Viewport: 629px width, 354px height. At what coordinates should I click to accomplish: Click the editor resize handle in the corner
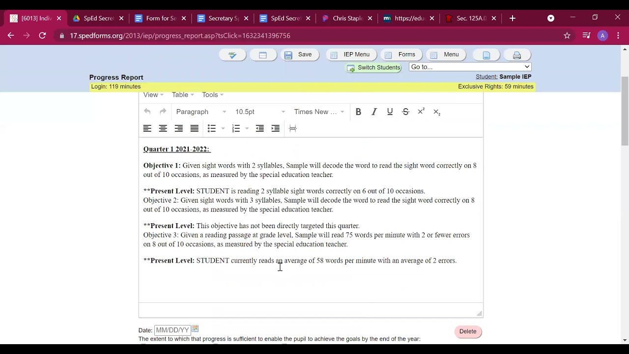pos(479,313)
